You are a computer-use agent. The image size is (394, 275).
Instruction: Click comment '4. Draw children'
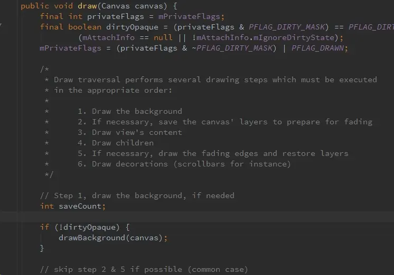116,143
